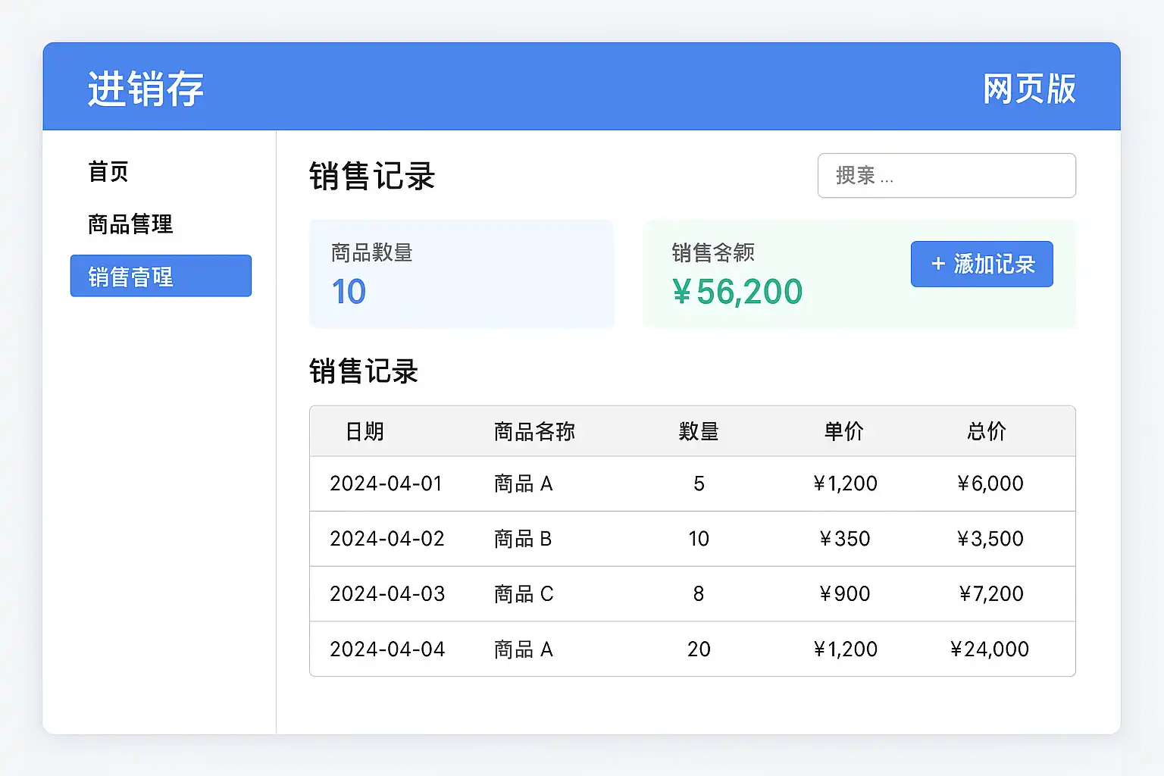Viewport: 1164px width, 776px height.
Task: Select the 2024-04-02 date cell
Action: click(x=386, y=539)
